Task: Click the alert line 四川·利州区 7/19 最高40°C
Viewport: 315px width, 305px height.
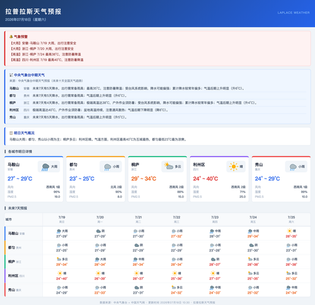Action: click(x=47, y=60)
